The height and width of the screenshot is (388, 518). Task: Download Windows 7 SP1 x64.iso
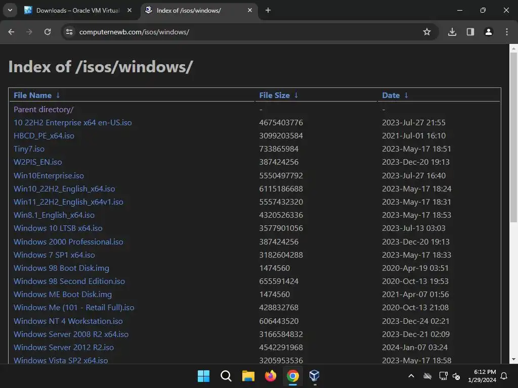point(54,255)
